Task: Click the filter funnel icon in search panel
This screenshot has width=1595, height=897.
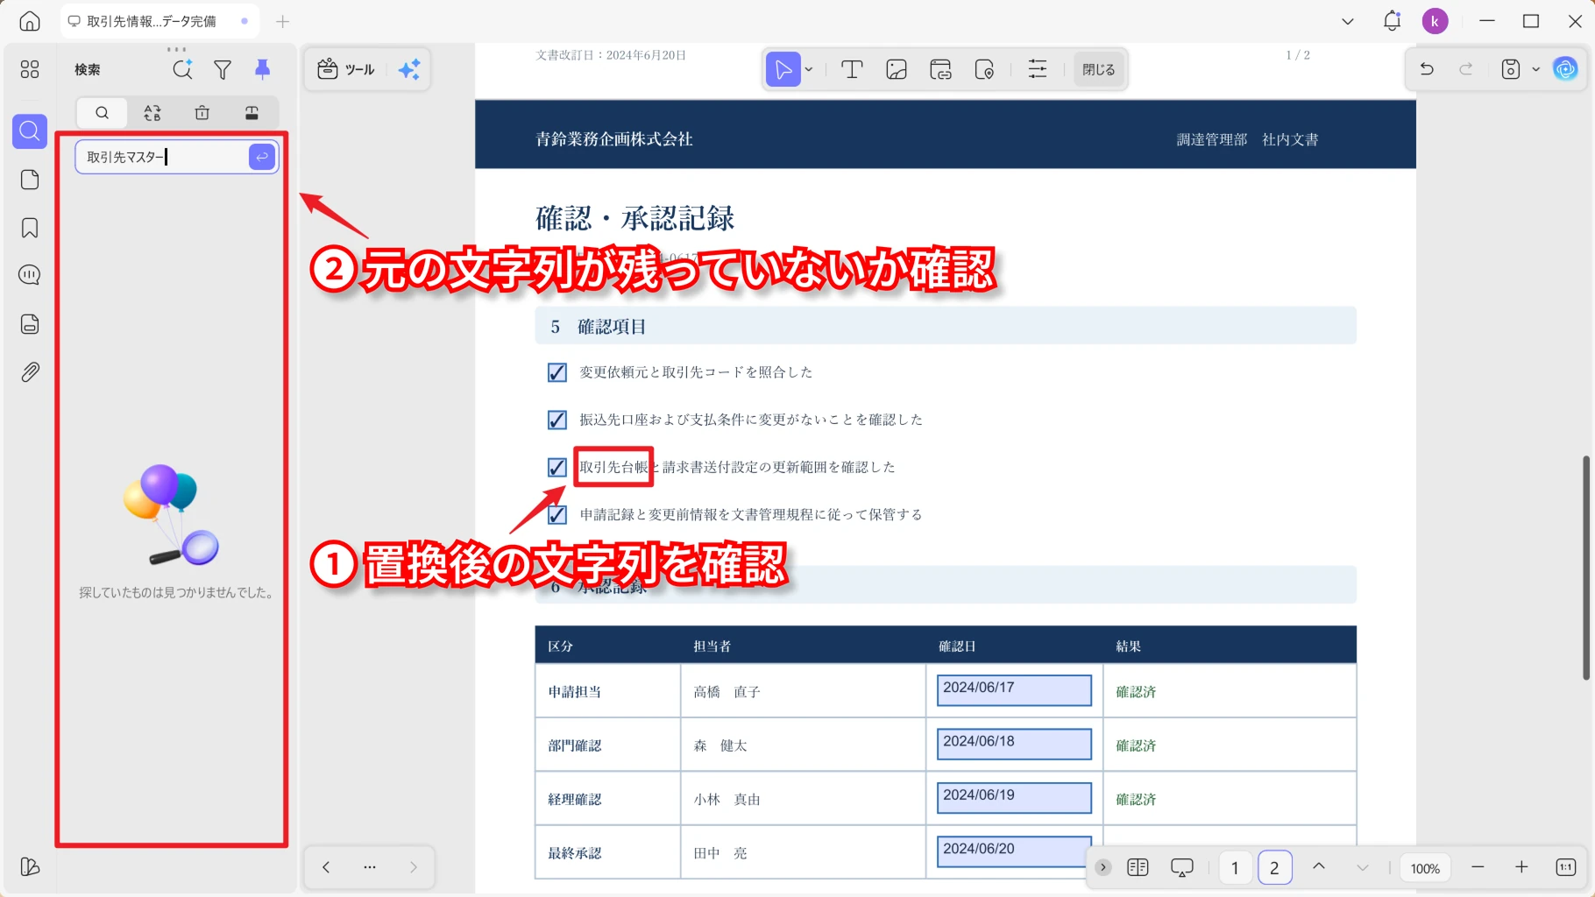Action: tap(223, 69)
